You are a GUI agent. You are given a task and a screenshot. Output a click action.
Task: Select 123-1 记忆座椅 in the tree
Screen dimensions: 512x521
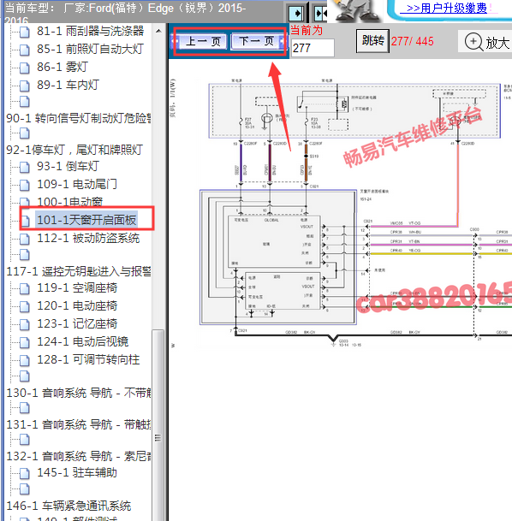pos(77,323)
